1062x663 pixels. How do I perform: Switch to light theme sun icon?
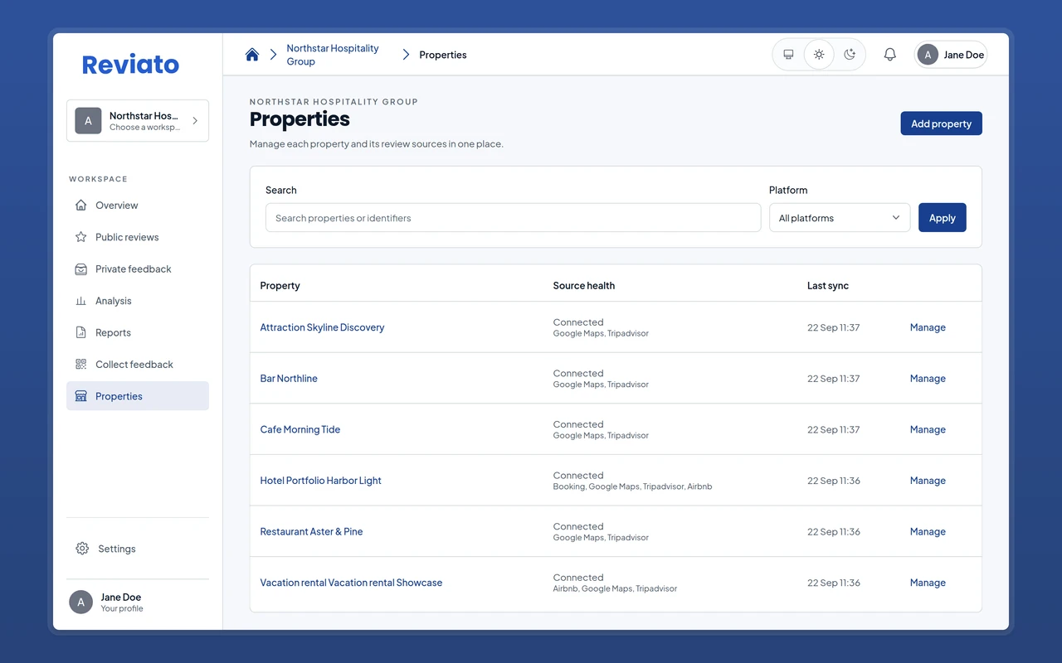[x=819, y=55]
